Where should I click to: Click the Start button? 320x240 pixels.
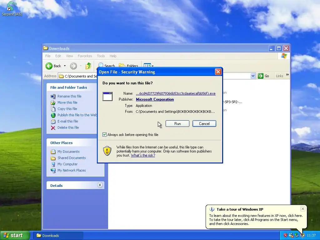coord(14,236)
